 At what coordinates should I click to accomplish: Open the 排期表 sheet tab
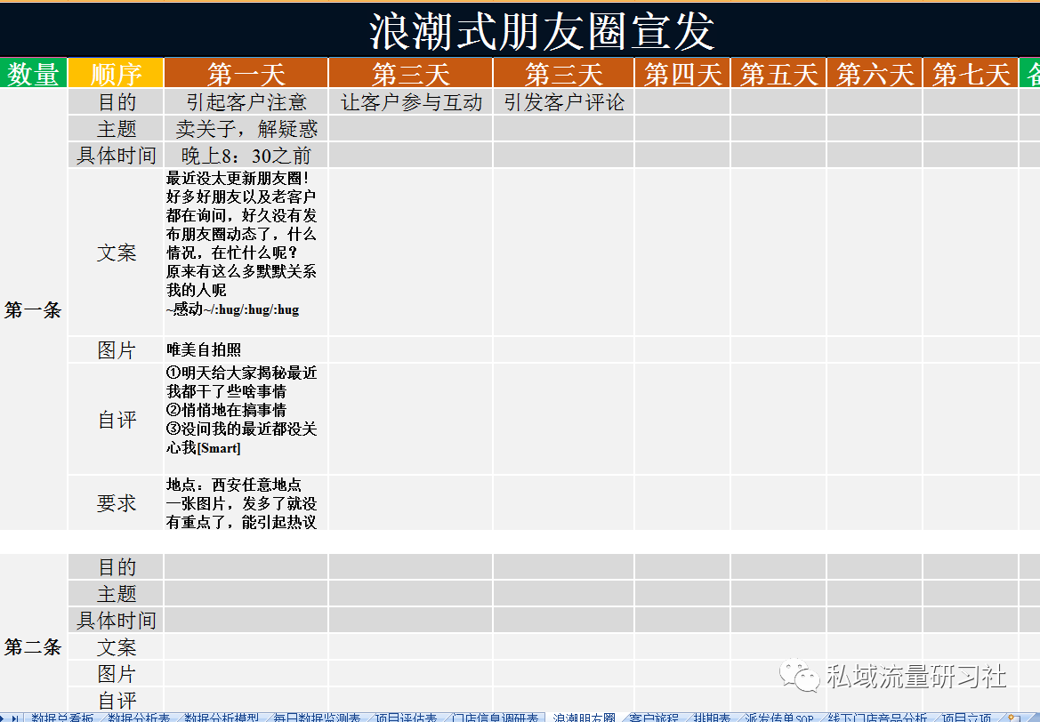712,718
